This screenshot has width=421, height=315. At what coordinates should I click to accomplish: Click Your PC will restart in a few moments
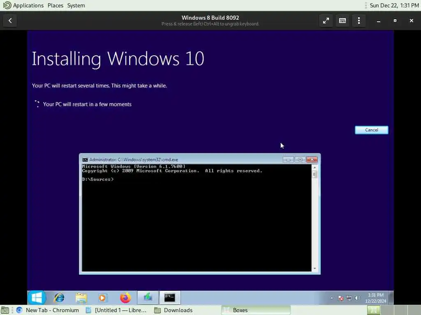(87, 105)
